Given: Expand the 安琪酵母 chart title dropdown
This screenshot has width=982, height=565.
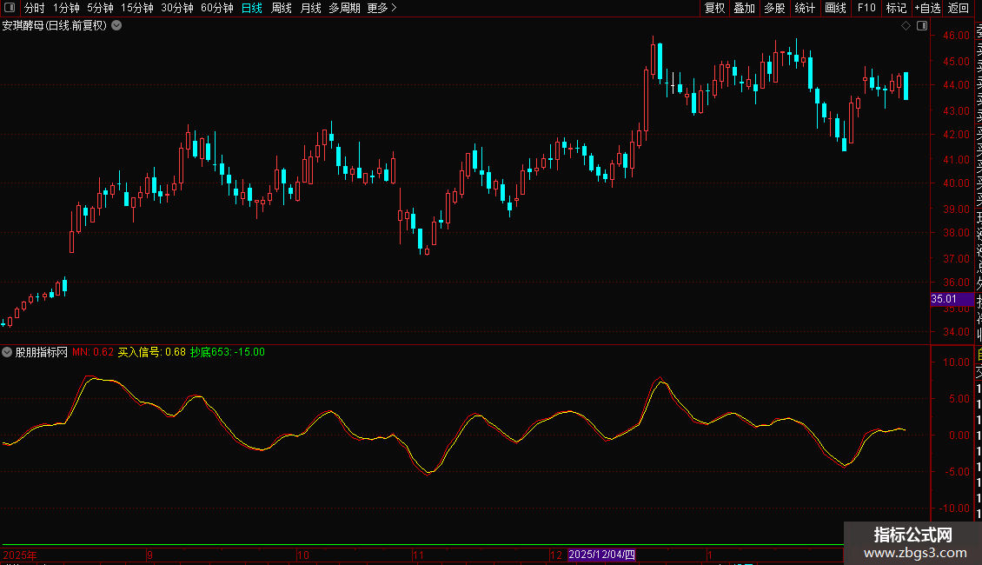Looking at the screenshot, I should coord(116,26).
